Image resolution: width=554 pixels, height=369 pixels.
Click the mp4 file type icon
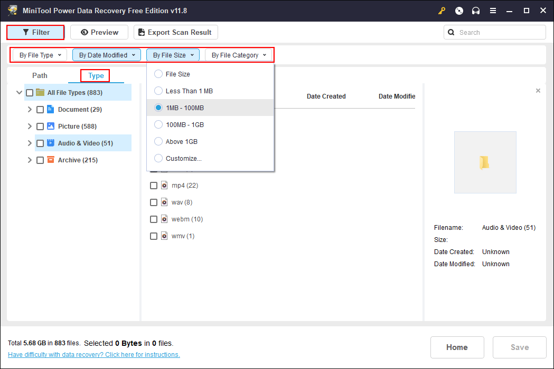164,185
